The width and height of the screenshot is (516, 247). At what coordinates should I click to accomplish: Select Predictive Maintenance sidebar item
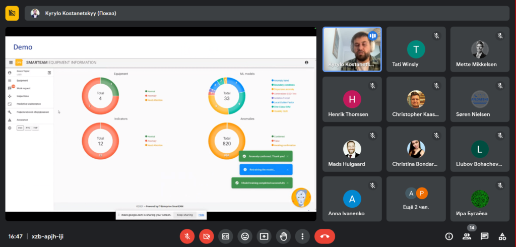pos(29,104)
